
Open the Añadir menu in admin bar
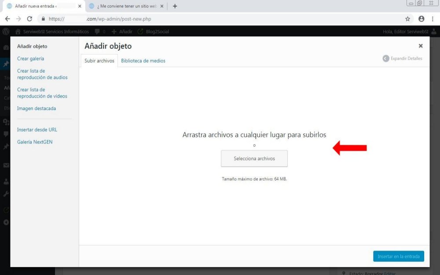(x=122, y=32)
